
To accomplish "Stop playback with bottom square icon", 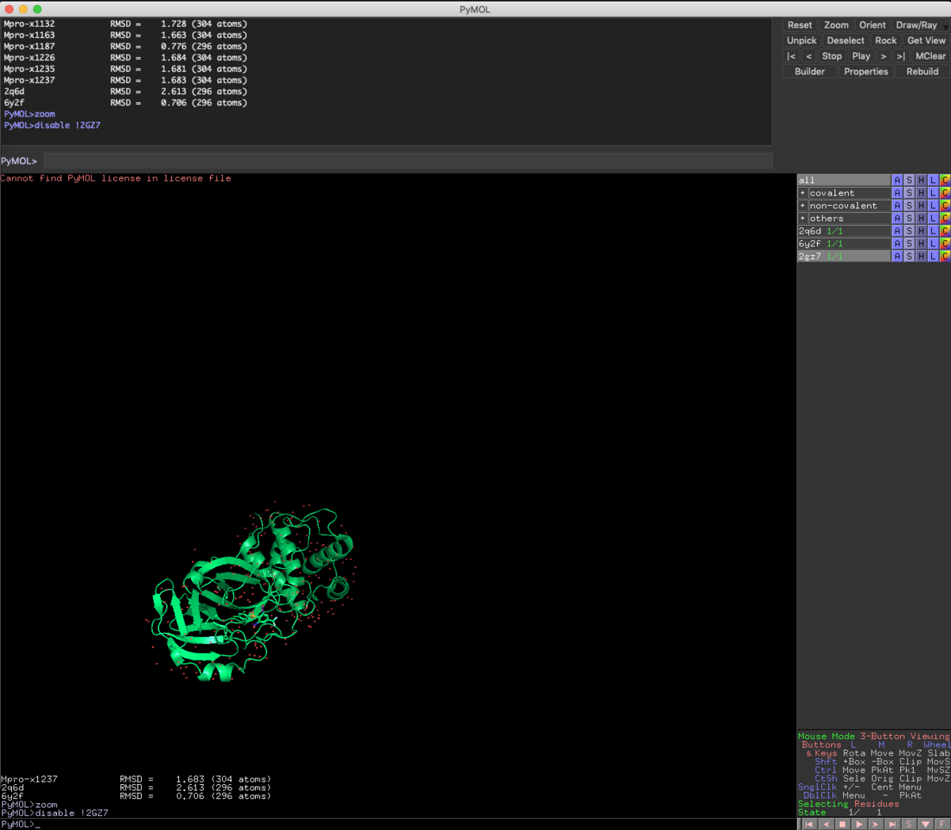I will 842,824.
